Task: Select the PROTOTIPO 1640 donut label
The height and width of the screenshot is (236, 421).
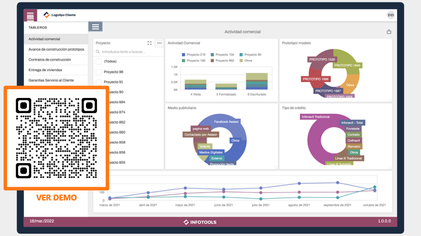Action: pyautogui.click(x=347, y=65)
